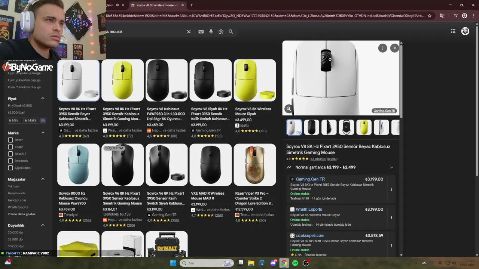Screen dimensions: 479x269
Task: Open the 63 kullanıcı yorumu reviews link
Action: click(323, 159)
